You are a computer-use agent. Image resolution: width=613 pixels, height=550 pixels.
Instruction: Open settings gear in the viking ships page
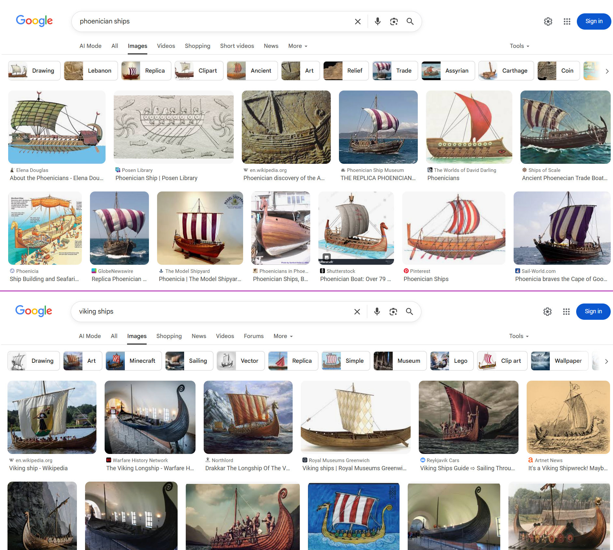point(547,312)
